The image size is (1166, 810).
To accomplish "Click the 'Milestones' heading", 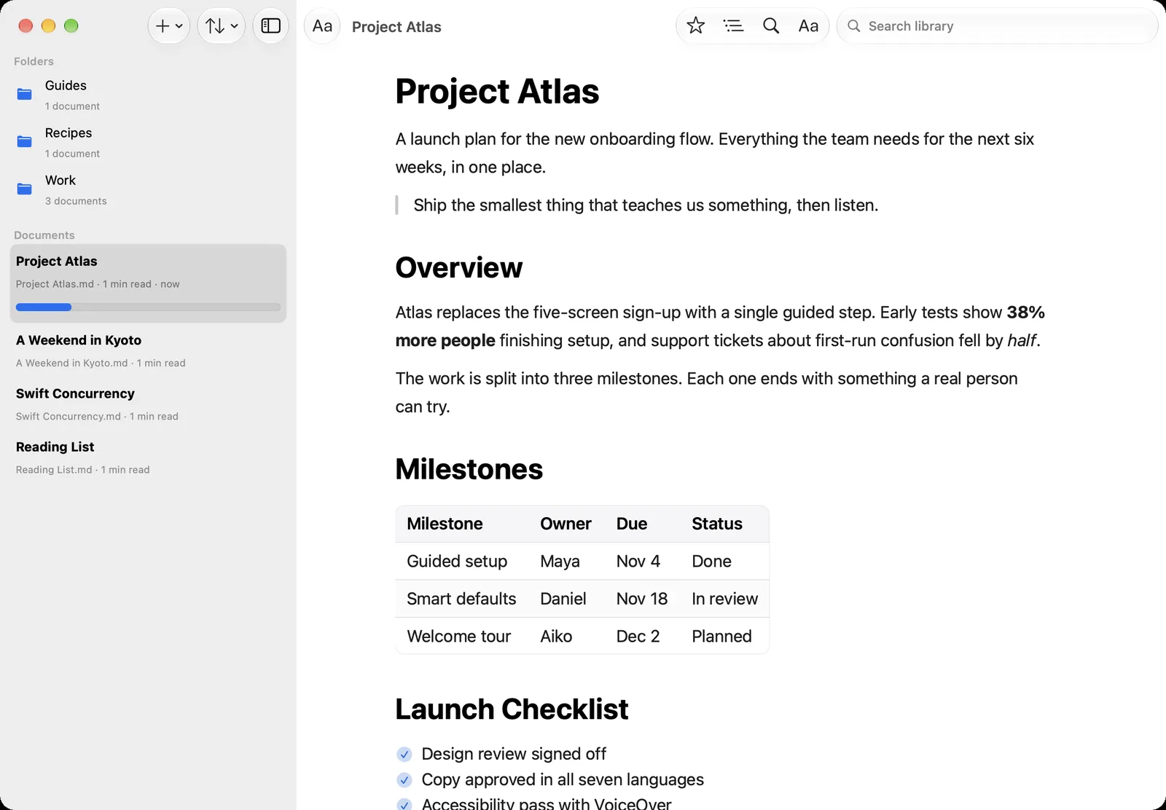I will pos(469,469).
